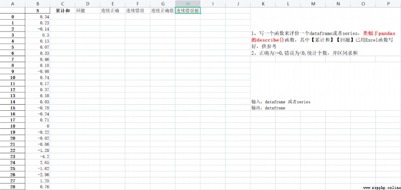
Task: Select column L header
Action: click(x=288, y=4)
